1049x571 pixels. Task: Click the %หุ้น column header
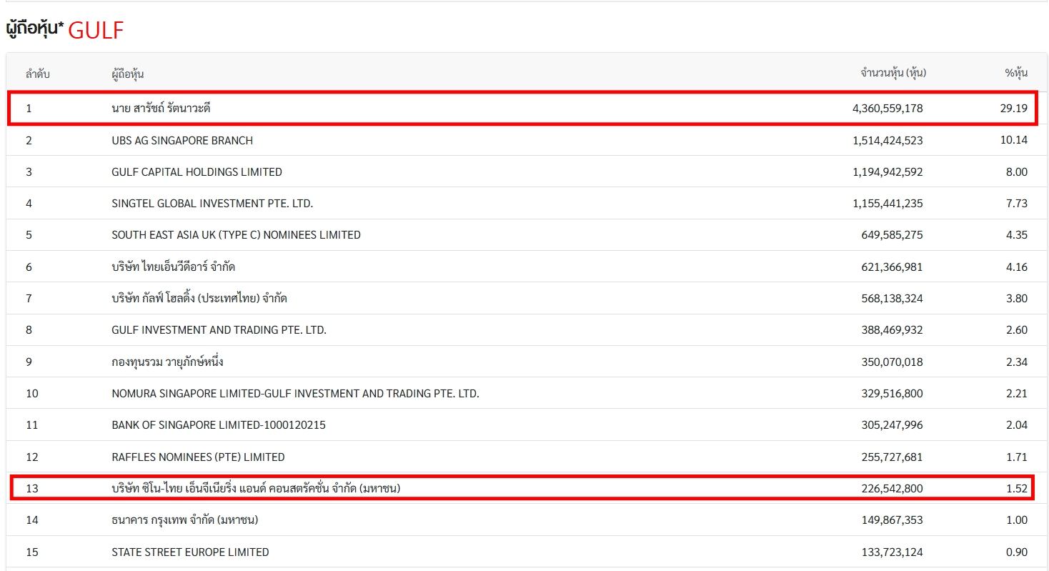pyautogui.click(x=1016, y=73)
